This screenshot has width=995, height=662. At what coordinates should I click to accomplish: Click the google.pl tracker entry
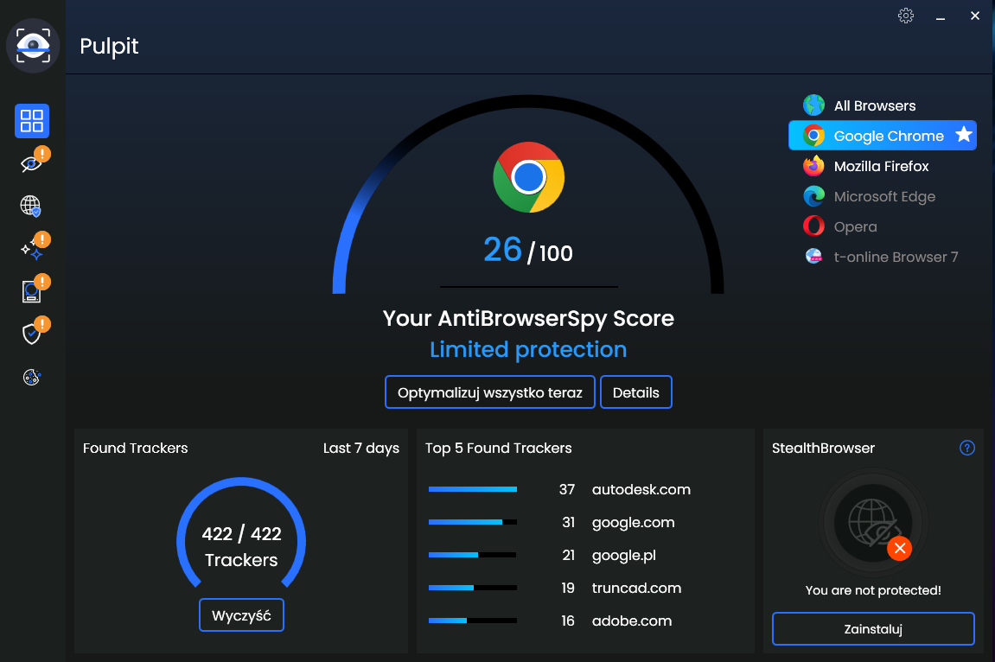[x=624, y=556]
